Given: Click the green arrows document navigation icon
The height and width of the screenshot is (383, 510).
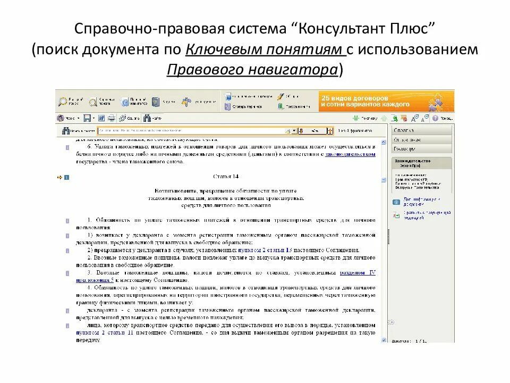Looking at the screenshot, I should 394,118.
